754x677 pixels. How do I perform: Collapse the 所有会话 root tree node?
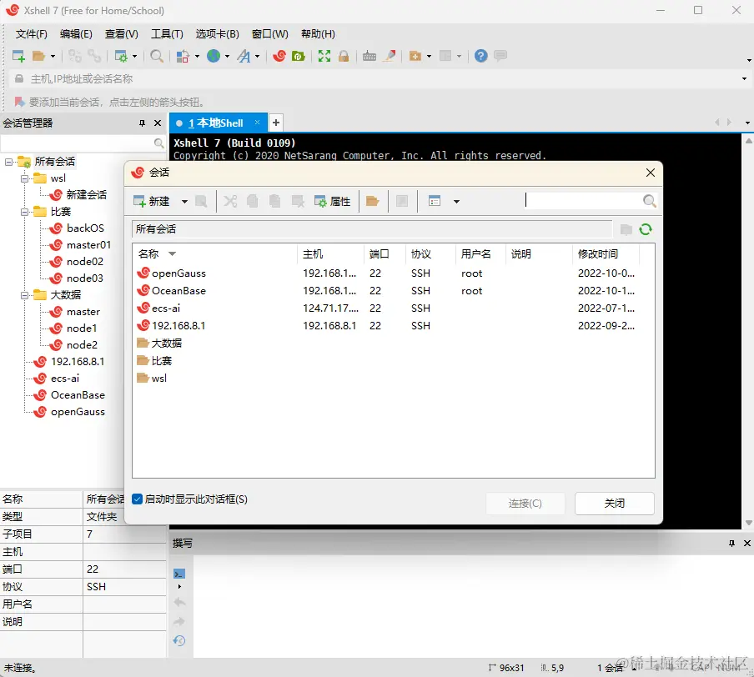[8, 162]
